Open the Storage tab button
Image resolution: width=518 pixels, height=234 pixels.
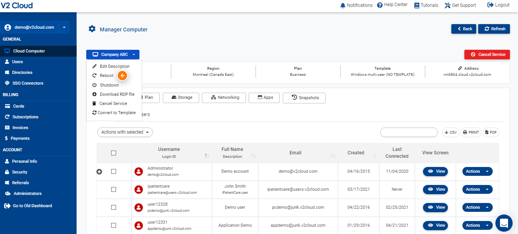[181, 98]
